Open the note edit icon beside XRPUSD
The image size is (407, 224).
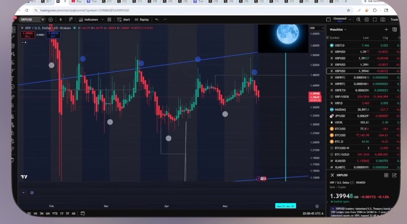[394, 175]
